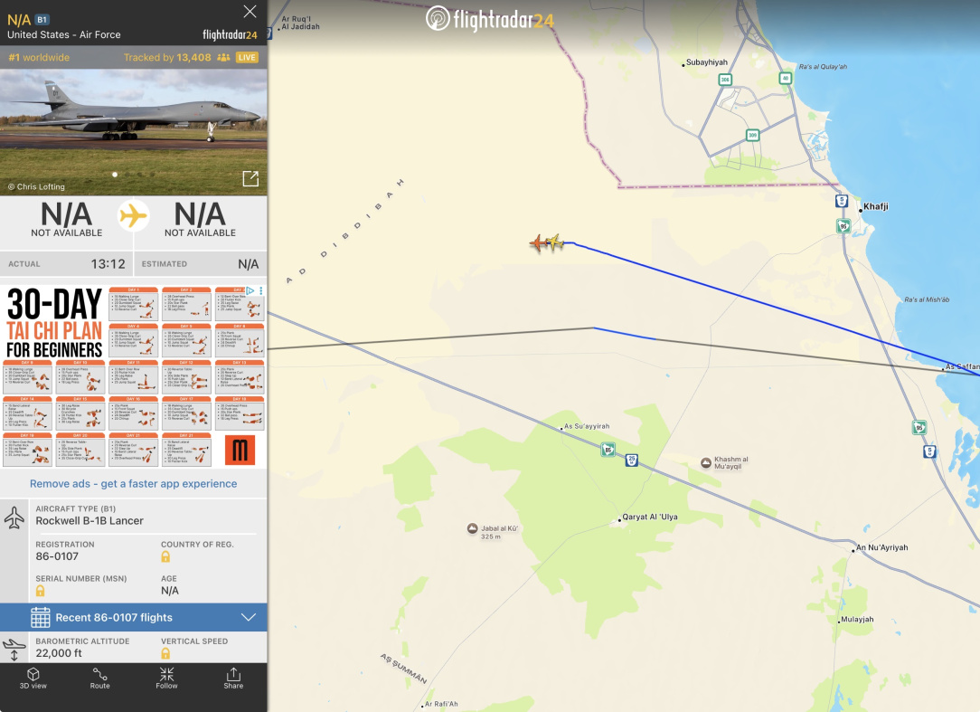This screenshot has width=980, height=712.
Task: Click the Rockwell B-1B Lancer text
Action: pyautogui.click(x=90, y=520)
